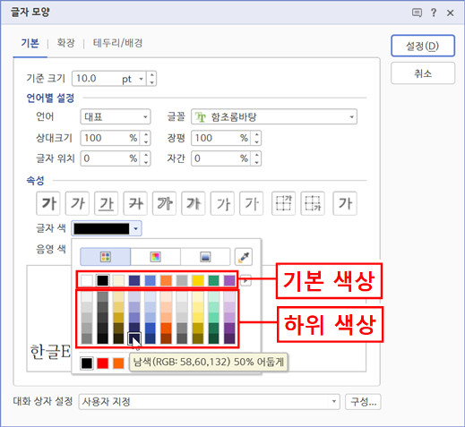This screenshot has height=427, width=465.
Task: Click the superscript 가 grid icon
Action: click(283, 203)
